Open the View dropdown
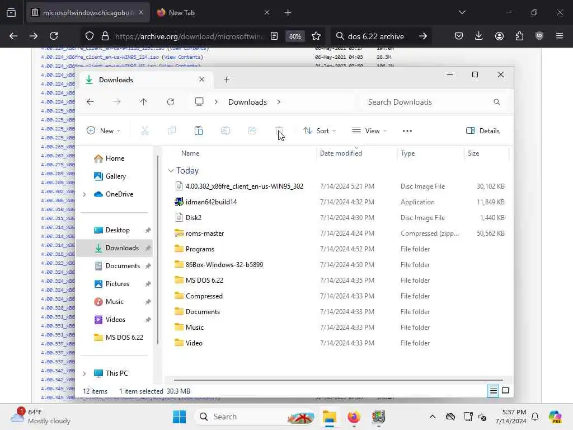 pos(369,130)
